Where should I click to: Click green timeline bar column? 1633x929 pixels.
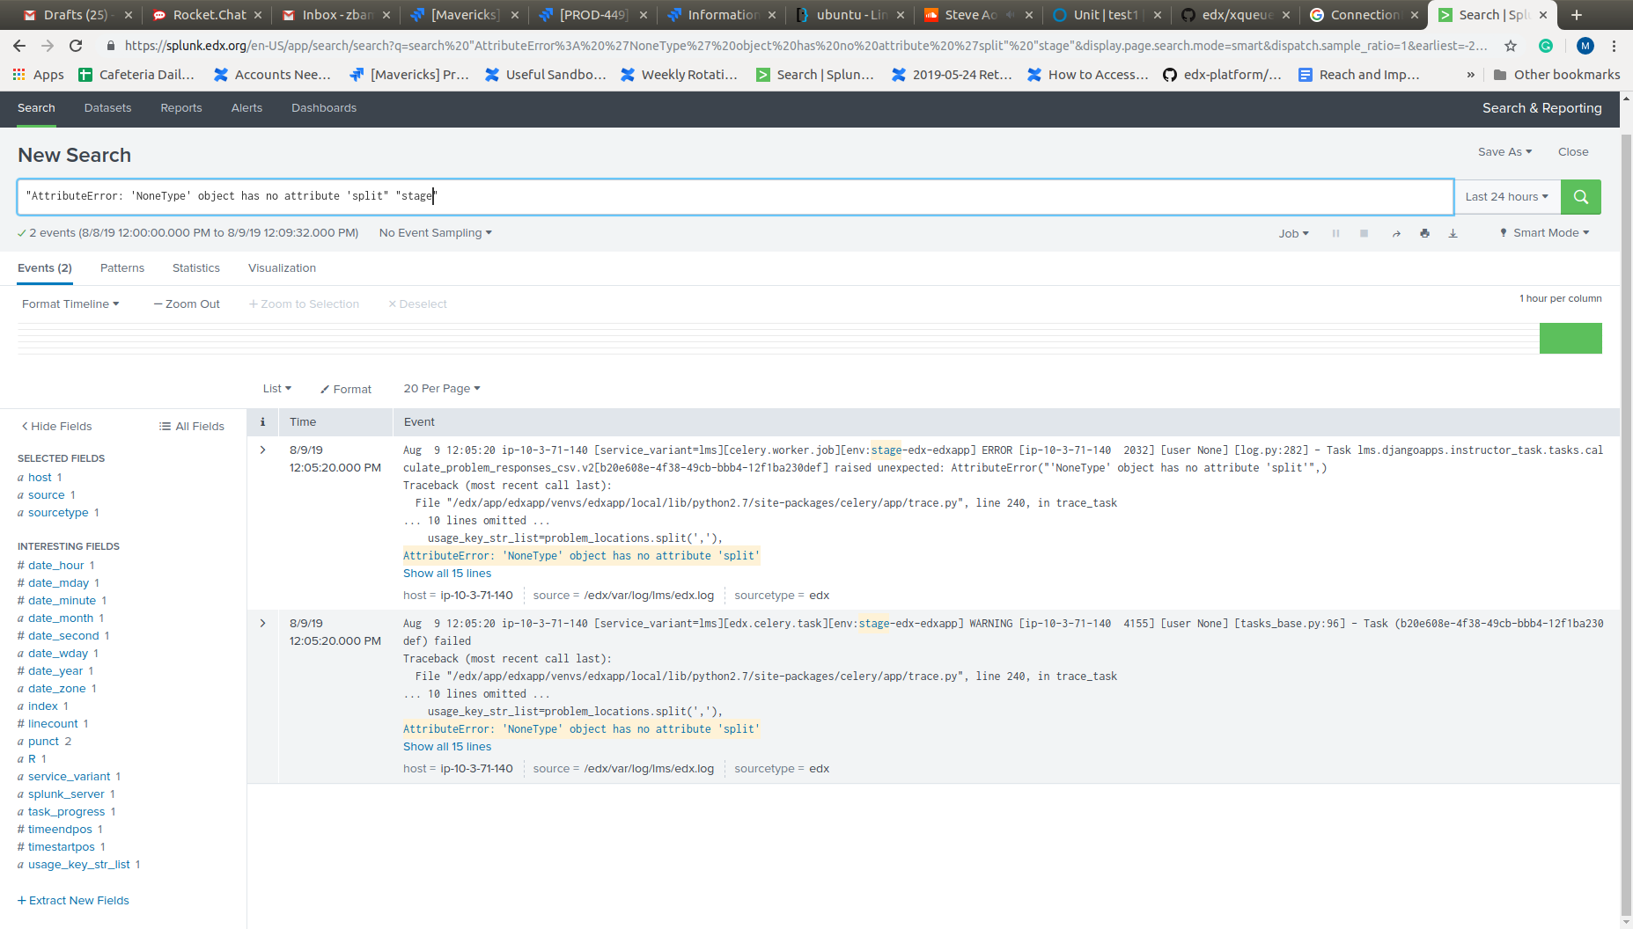[x=1570, y=339]
